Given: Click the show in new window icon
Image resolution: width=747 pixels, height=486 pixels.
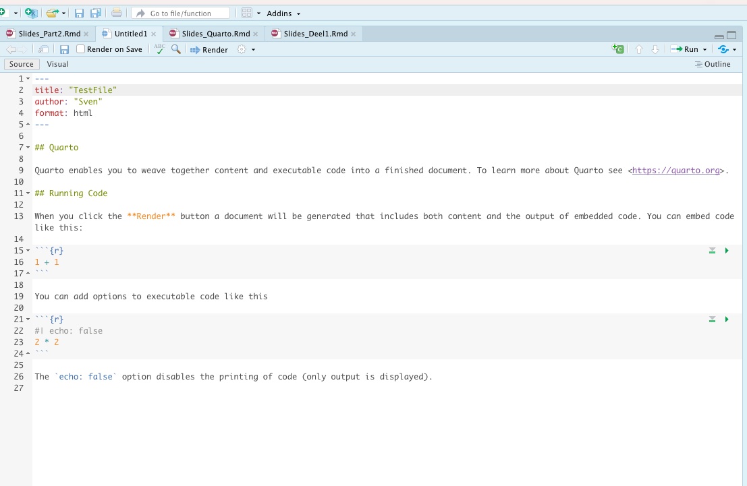Looking at the screenshot, I should (43, 49).
